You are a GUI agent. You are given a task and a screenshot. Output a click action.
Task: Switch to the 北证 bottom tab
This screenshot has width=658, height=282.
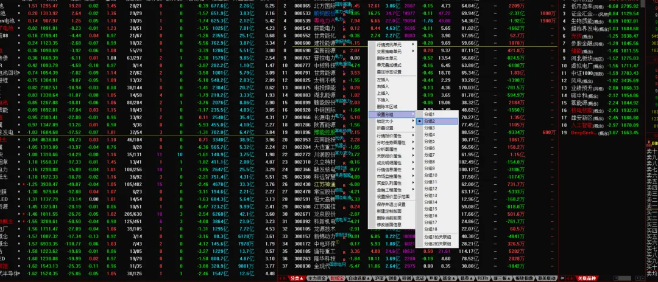coord(421,278)
